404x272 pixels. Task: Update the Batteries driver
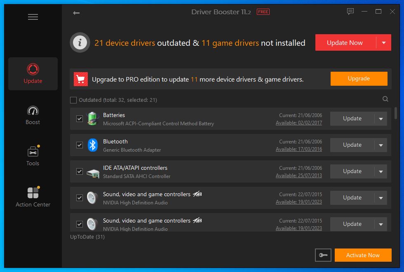352,119
